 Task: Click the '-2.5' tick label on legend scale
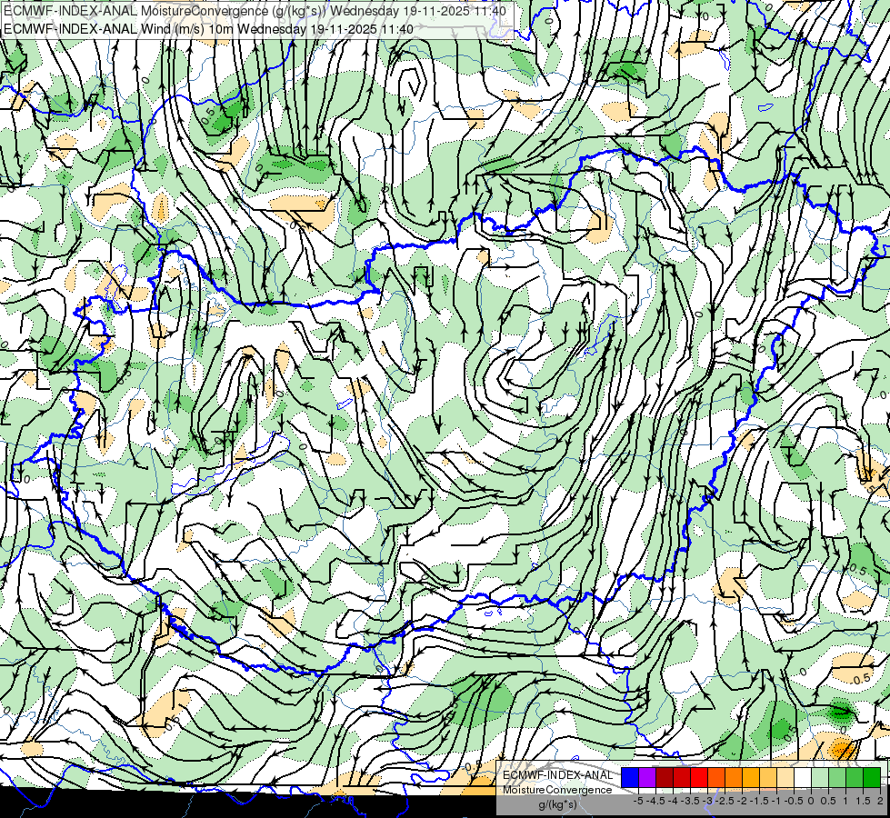[725, 801]
